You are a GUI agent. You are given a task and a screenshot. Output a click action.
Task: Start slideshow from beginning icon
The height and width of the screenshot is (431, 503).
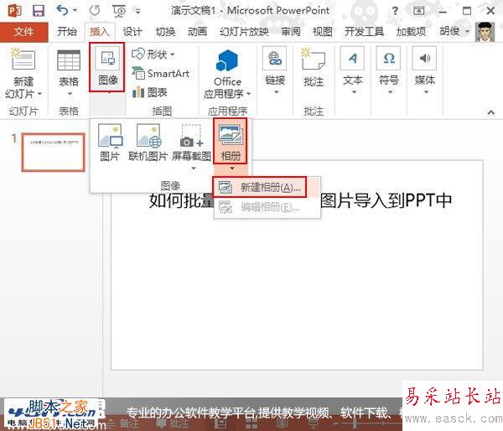pyautogui.click(x=119, y=12)
